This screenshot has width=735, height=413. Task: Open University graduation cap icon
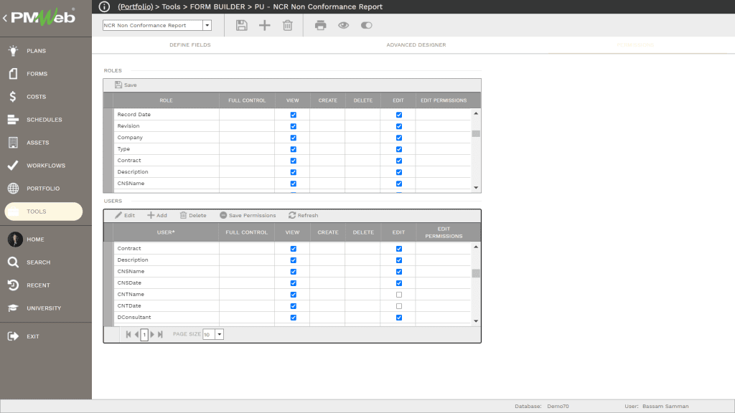[13, 308]
